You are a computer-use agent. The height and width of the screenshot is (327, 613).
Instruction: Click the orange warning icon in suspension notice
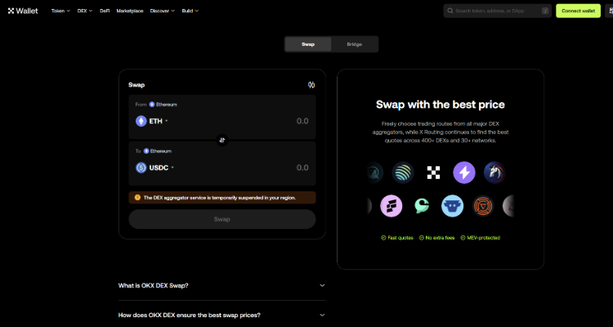pyautogui.click(x=137, y=198)
